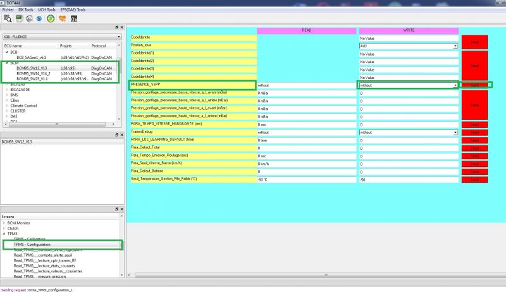Screen dimensions: 506x292
Task: Open the Fichier menu
Action: 8,9
